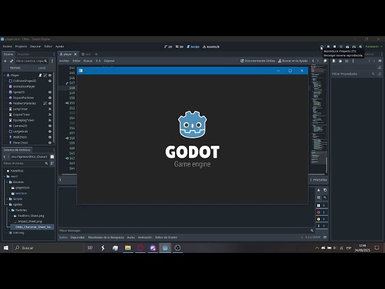Switch to the Importar dock tab
This screenshot has height=289, width=385.
(x=23, y=54)
